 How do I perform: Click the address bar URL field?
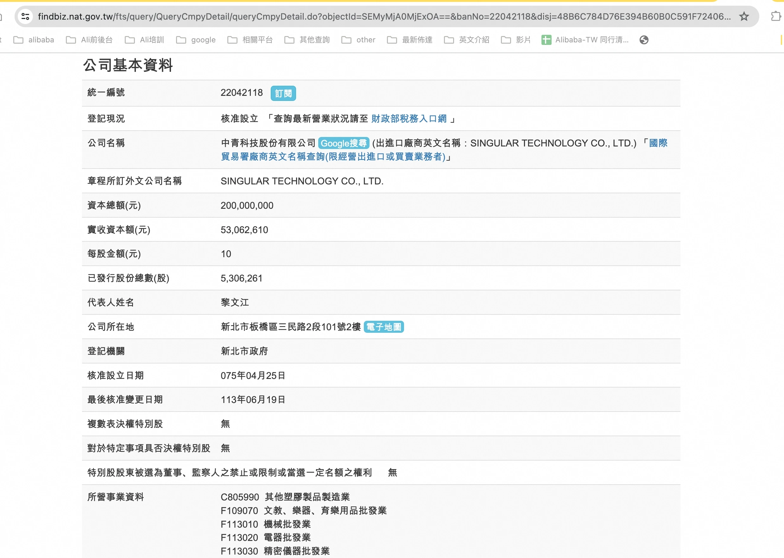tap(378, 16)
